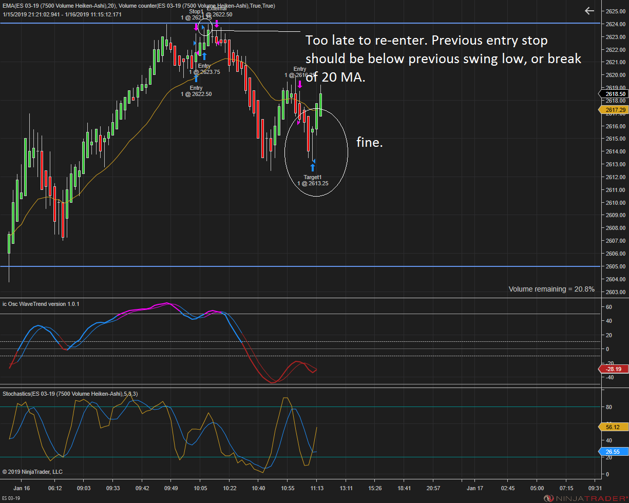
Task: Click the -40 level on WaveTrend scale
Action: click(609, 377)
